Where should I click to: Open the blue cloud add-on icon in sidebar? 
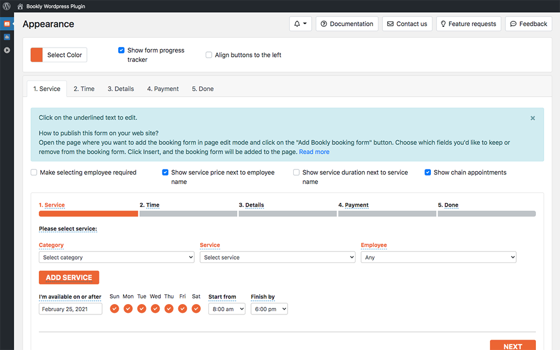pos(7,37)
